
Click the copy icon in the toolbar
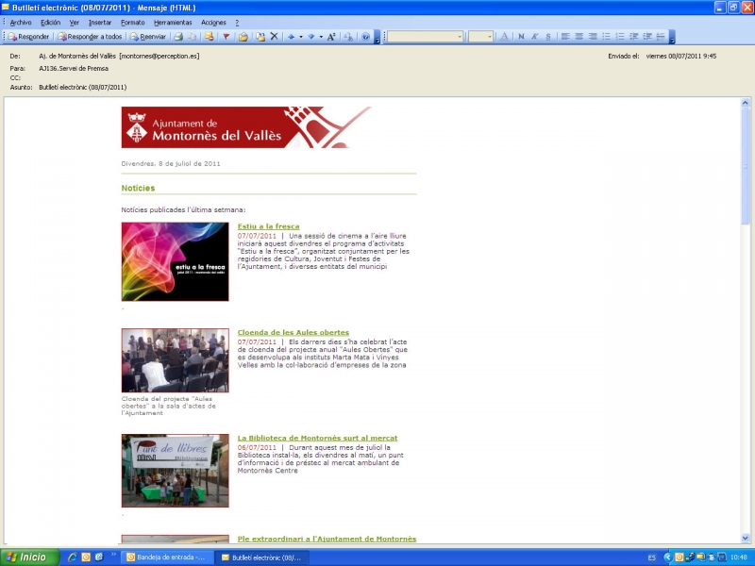[192, 37]
